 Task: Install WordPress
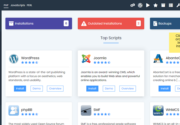20,89
